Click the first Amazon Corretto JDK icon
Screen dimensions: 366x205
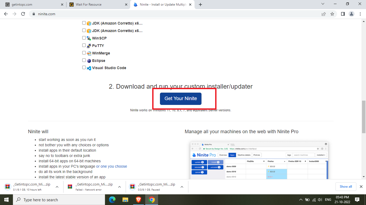89,23
